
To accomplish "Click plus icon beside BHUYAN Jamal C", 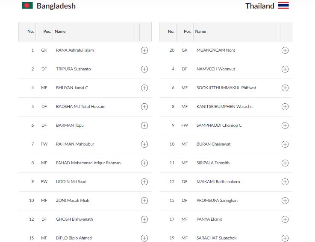I will 144,88.
